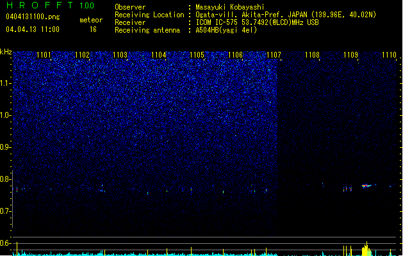Click the 'Receiving Location' label

(x=149, y=15)
